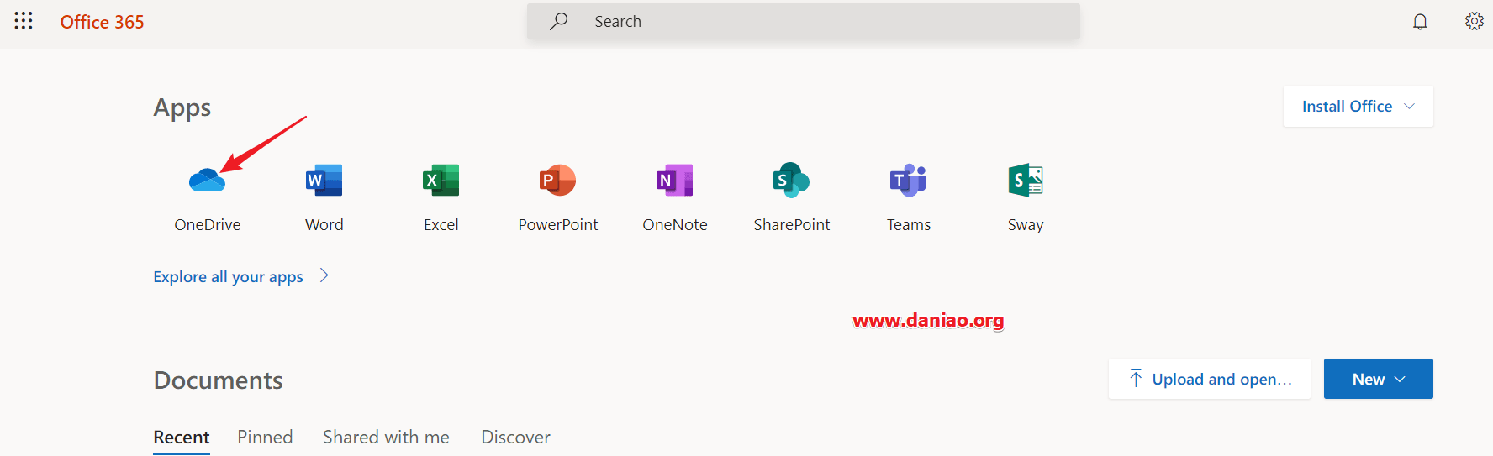1493x456 pixels.
Task: Launch PowerPoint from the Apps row
Action: (557, 180)
